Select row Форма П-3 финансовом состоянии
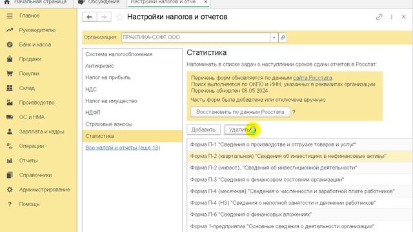 299,179
